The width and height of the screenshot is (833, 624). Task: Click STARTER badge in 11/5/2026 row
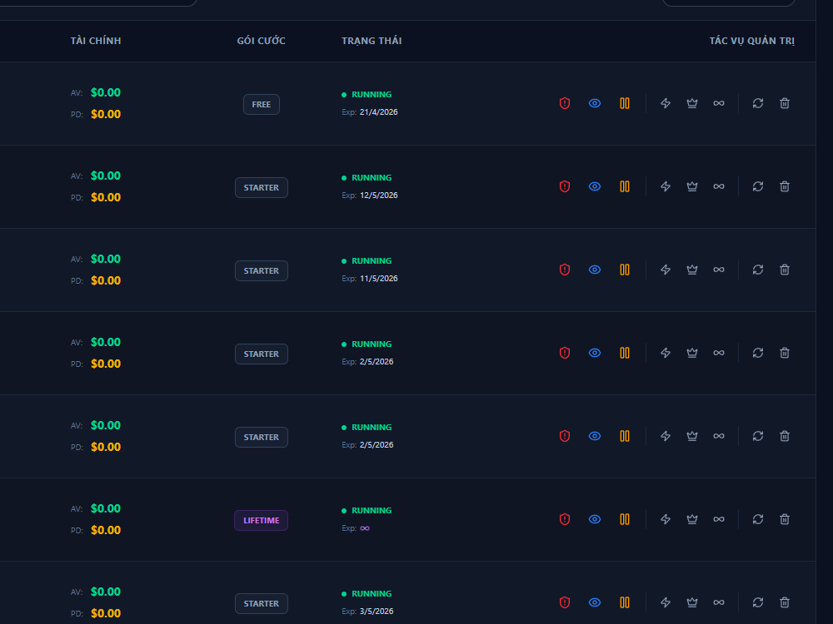262,271
